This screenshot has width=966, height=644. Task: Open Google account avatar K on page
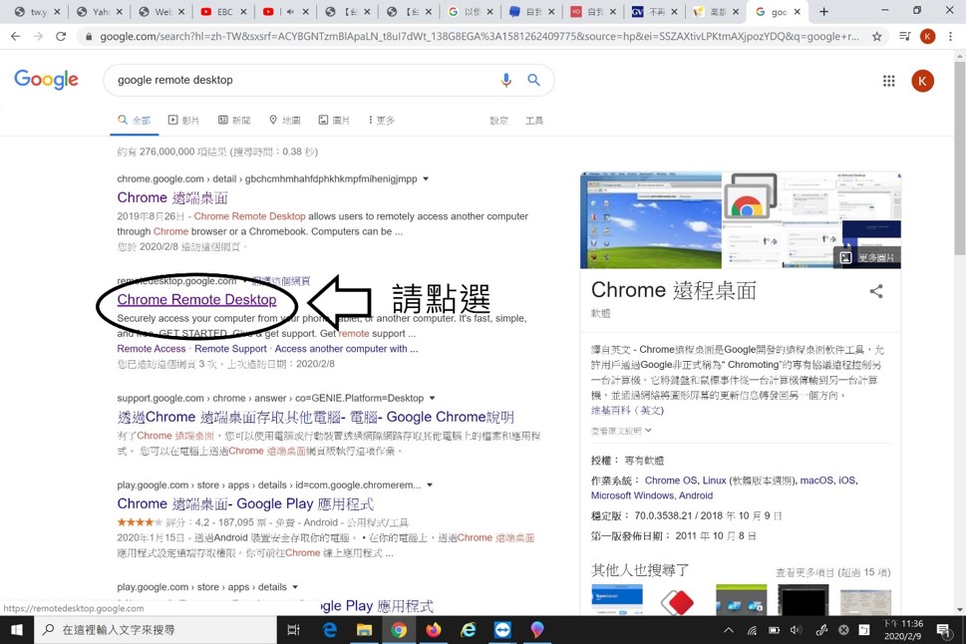click(x=922, y=81)
